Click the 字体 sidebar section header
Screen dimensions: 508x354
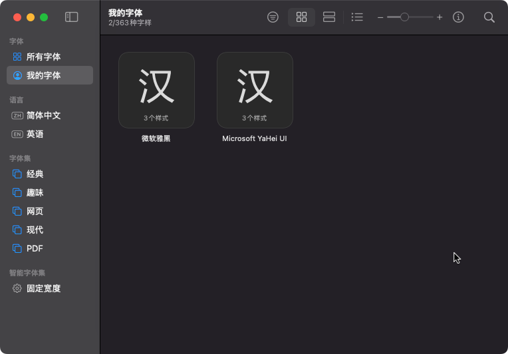point(16,41)
